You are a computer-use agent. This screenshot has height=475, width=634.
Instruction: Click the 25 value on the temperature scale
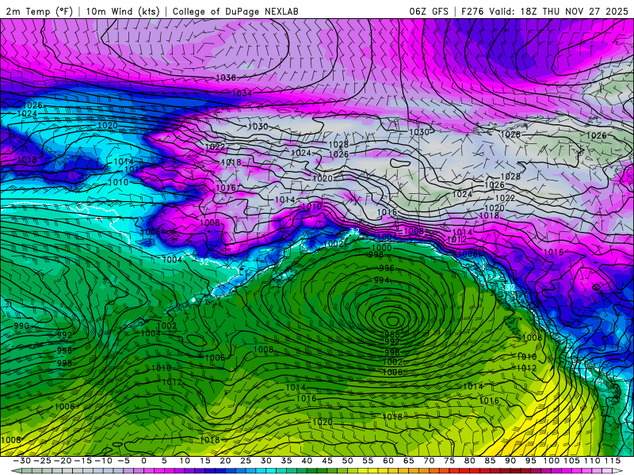246,461
